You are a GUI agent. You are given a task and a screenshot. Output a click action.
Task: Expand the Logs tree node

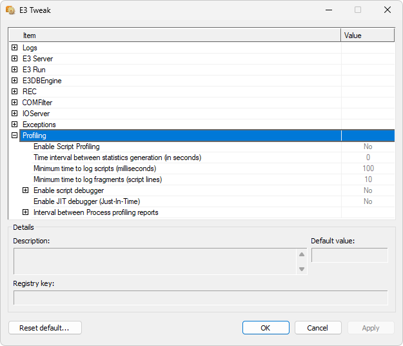click(15, 48)
